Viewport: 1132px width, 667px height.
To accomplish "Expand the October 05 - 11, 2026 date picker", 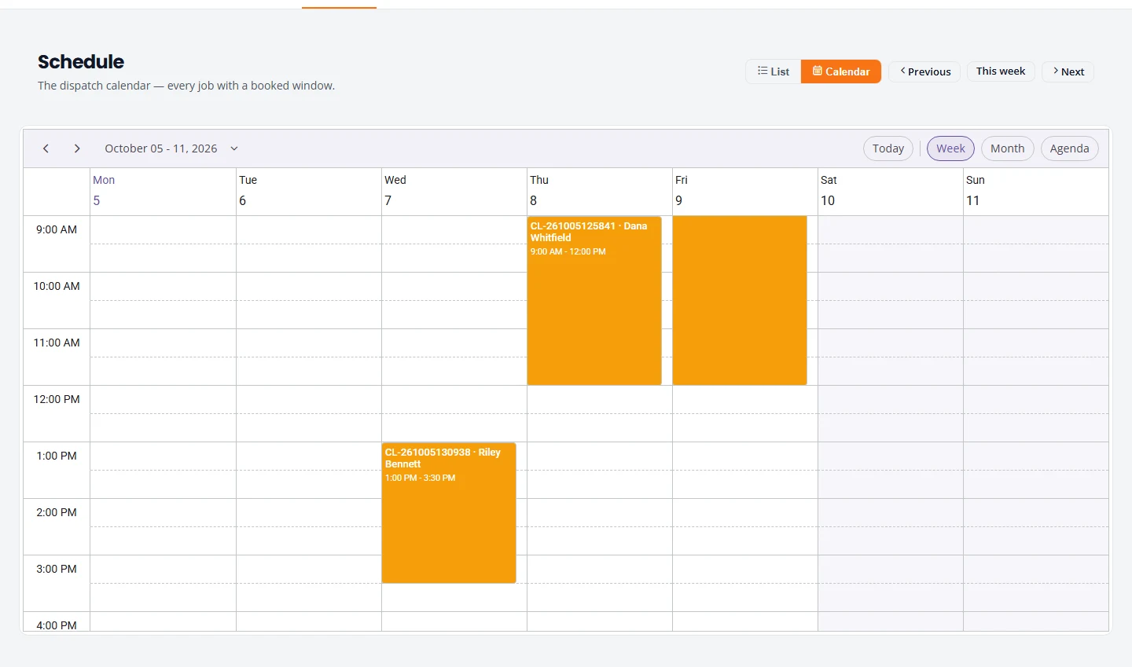I will coord(171,148).
